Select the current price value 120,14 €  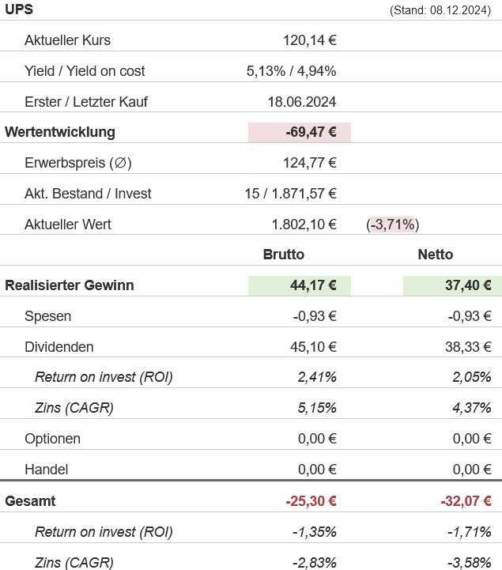309,40
